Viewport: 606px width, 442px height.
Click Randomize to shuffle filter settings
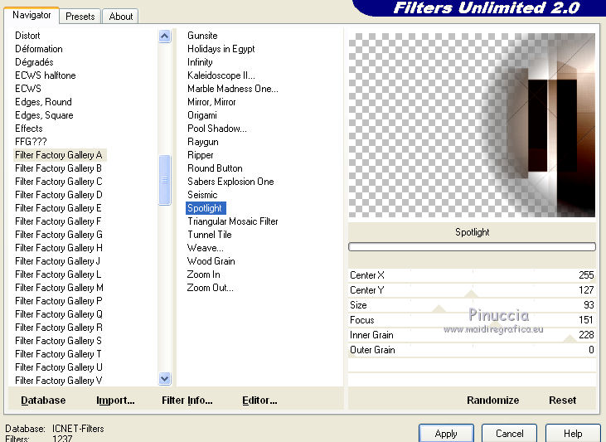tap(492, 401)
